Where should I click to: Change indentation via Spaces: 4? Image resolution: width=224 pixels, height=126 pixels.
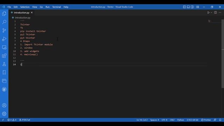(x=154, y=120)
